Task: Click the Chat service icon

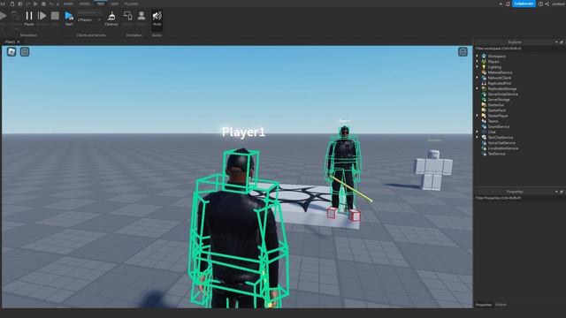Action: click(484, 132)
